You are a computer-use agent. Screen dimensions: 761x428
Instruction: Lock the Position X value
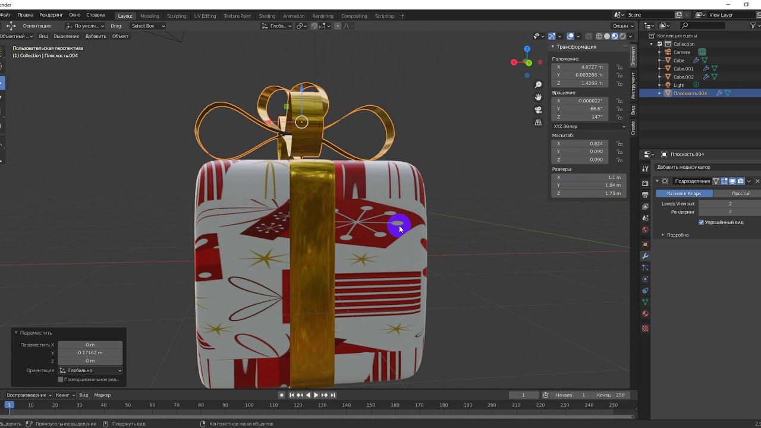coord(620,67)
